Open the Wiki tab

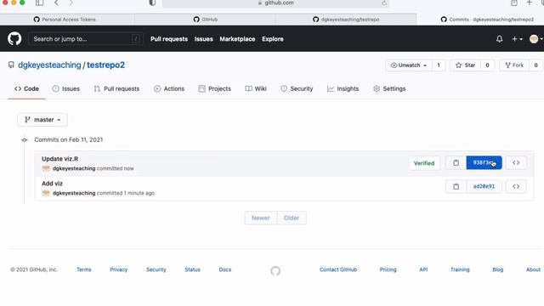[256, 88]
